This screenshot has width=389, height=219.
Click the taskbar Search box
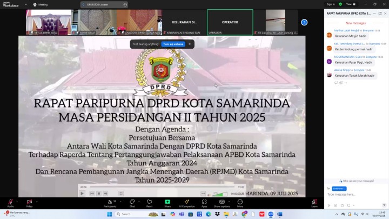[x=136, y=214]
